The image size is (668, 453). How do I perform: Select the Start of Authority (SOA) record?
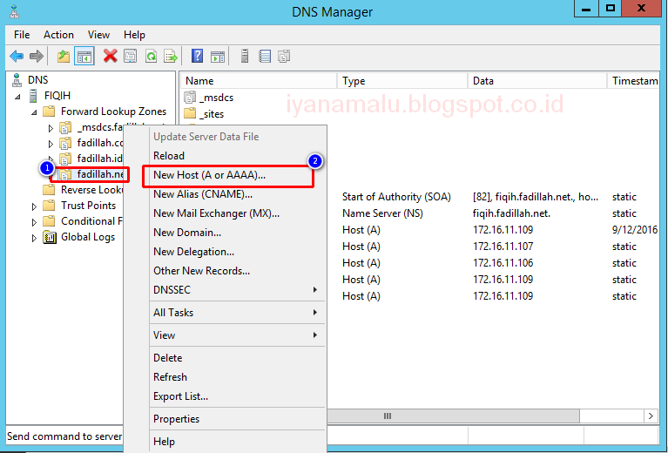pos(396,197)
